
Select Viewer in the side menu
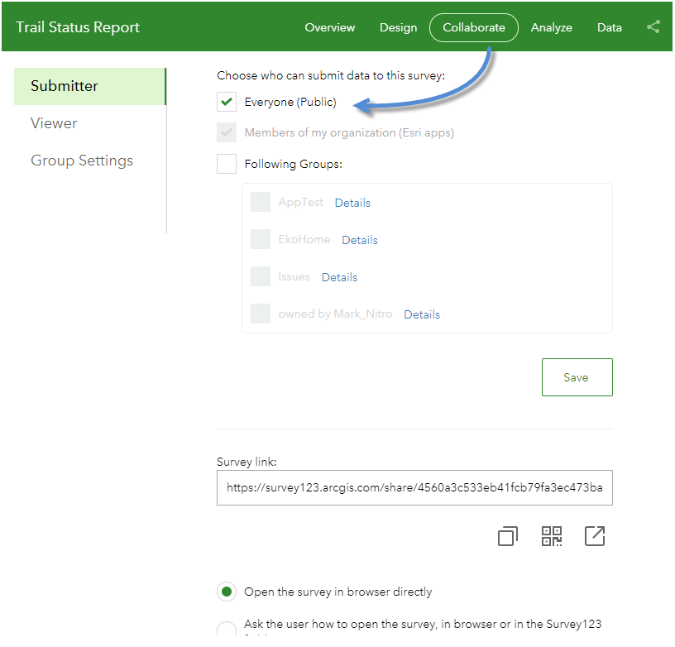tap(54, 123)
